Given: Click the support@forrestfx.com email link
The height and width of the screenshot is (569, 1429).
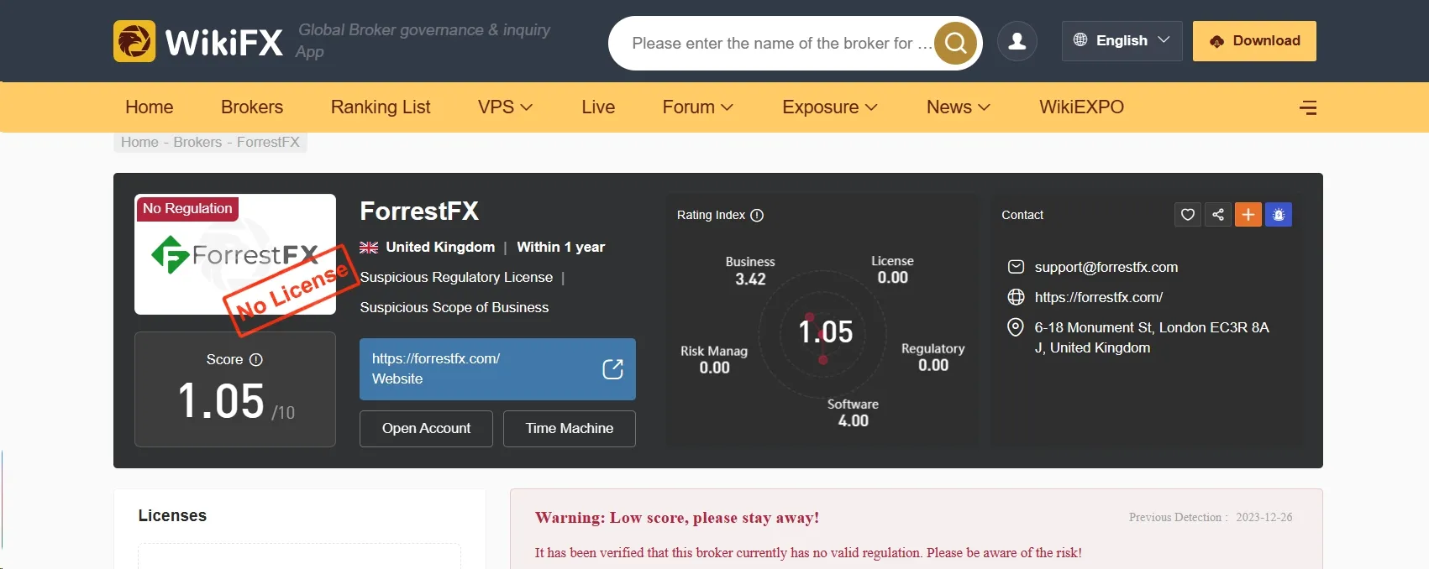Looking at the screenshot, I should pyautogui.click(x=1106, y=267).
